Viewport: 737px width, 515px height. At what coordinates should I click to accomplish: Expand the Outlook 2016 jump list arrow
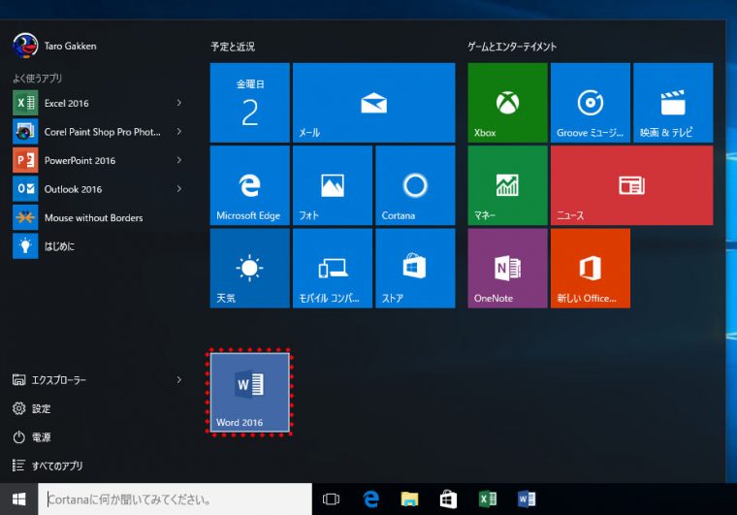point(179,188)
